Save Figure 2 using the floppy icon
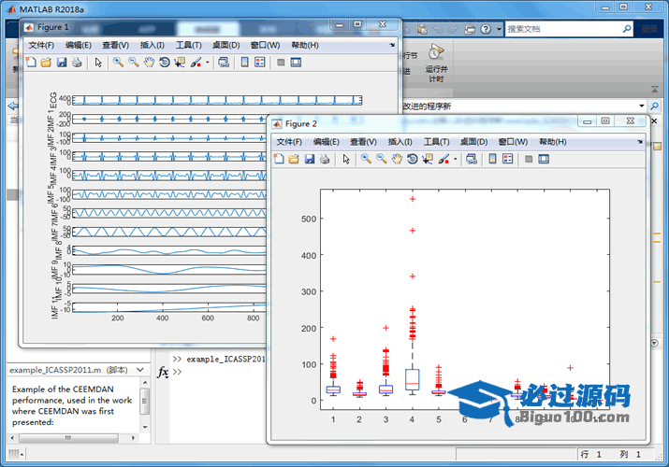The image size is (669, 467). [x=310, y=159]
